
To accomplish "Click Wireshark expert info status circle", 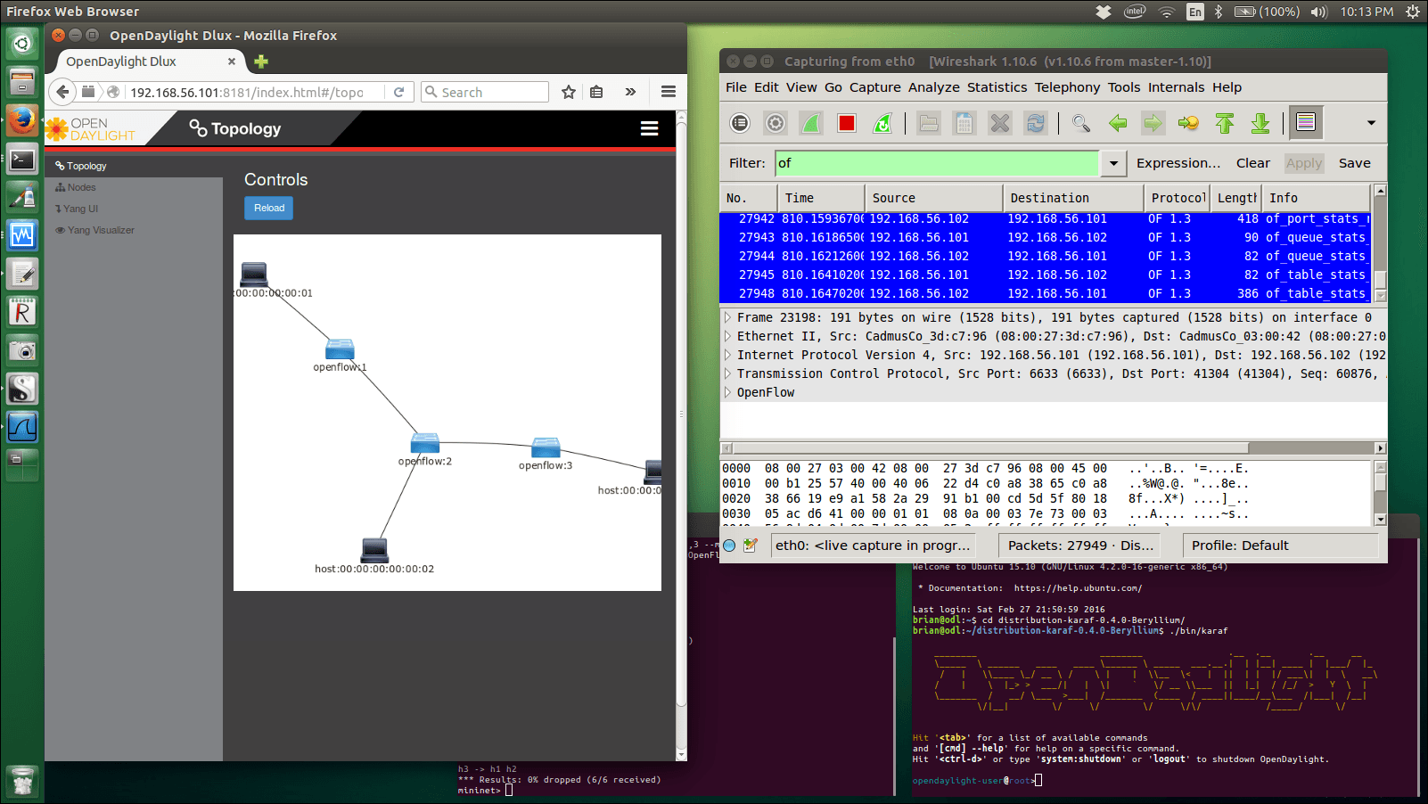I will tap(729, 546).
